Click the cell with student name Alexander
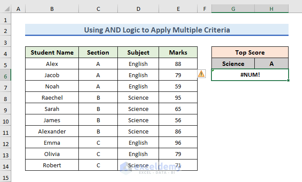Image resolution: width=302 pixels, height=182 pixels. click(x=52, y=131)
